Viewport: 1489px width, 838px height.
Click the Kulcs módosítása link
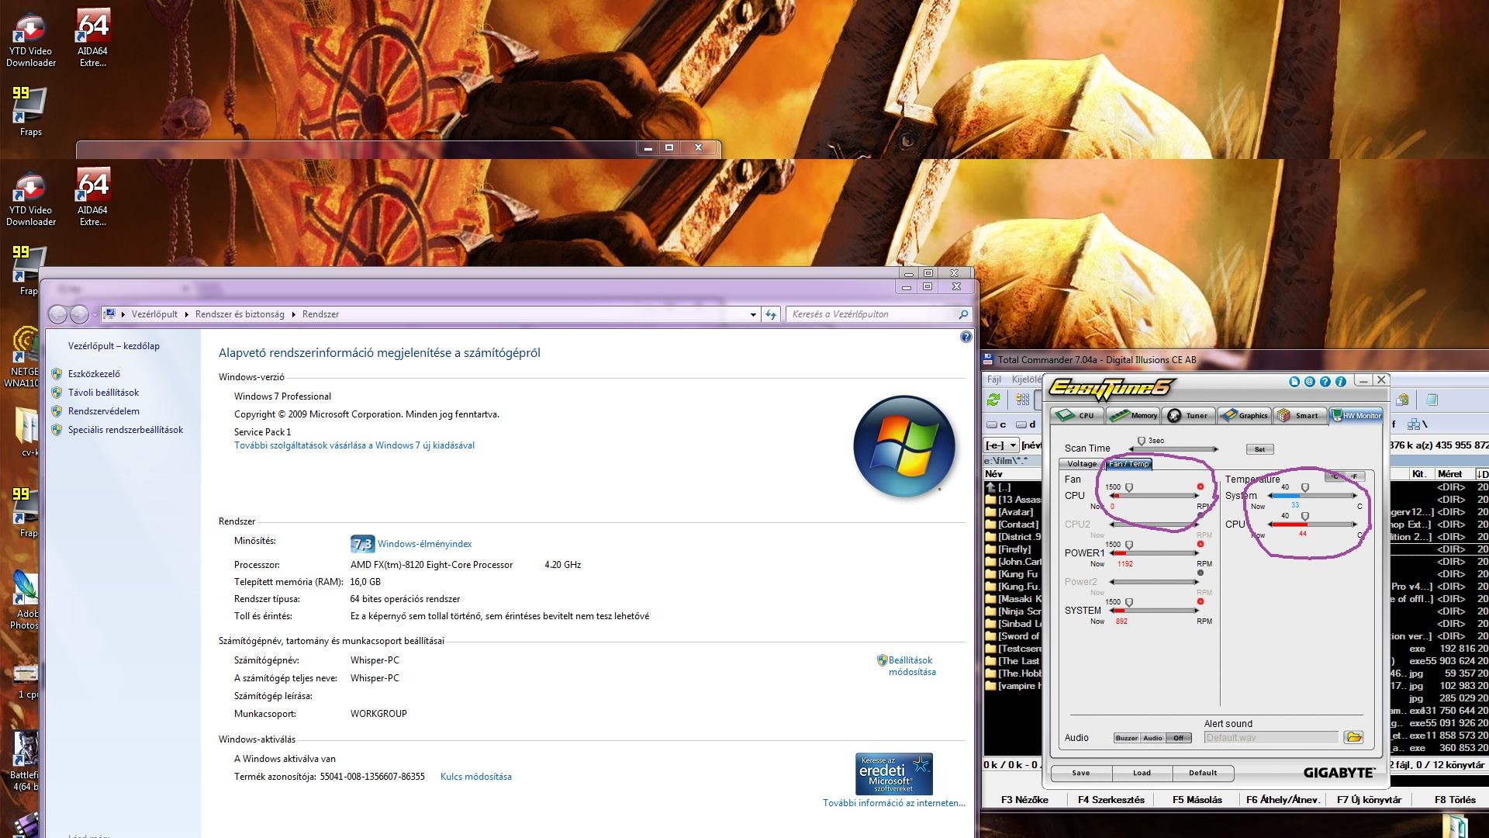click(476, 777)
